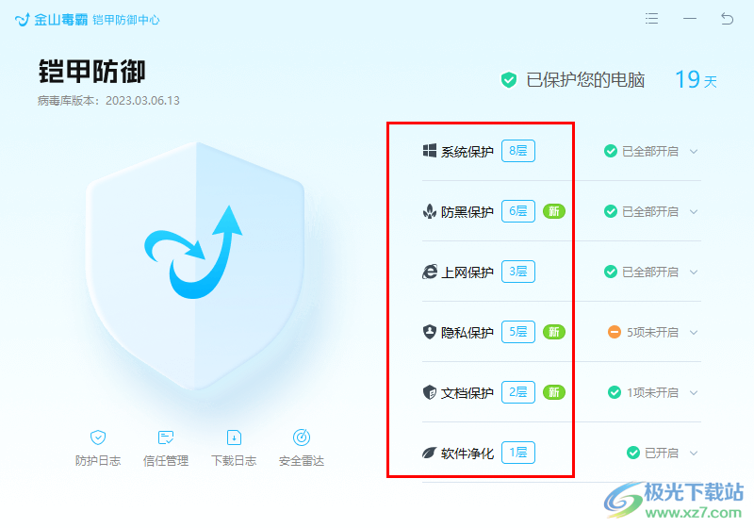
Task: Click the back arrow icon
Action: 727,19
